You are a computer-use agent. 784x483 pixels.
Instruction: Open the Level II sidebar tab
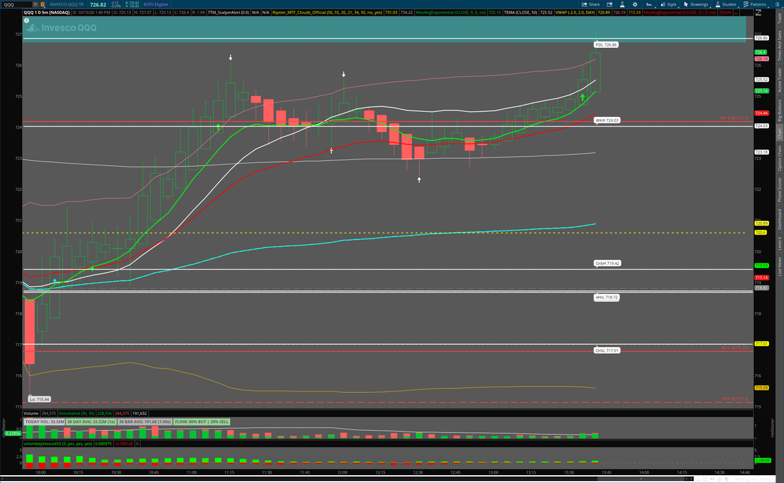click(x=779, y=244)
